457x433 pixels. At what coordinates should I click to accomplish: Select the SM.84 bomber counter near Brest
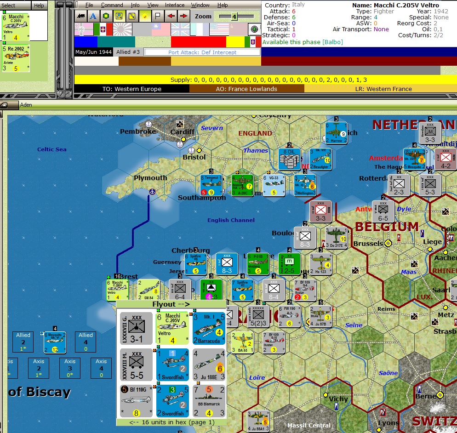[149, 290]
